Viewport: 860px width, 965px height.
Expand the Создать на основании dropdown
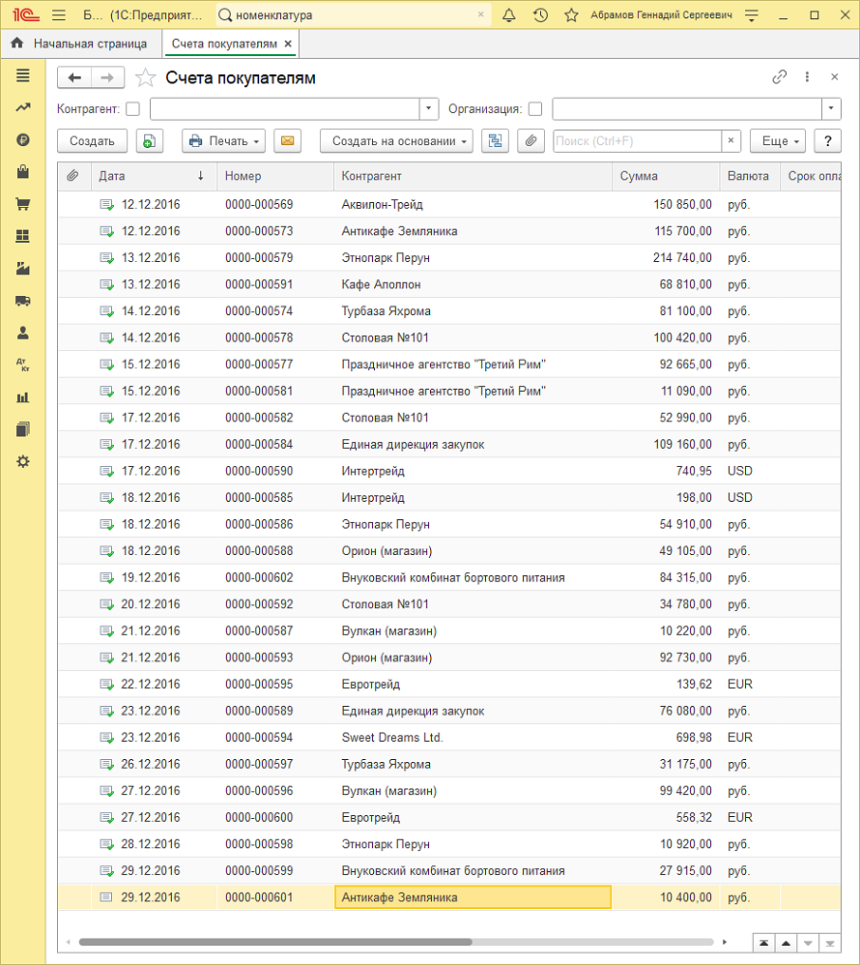(396, 141)
